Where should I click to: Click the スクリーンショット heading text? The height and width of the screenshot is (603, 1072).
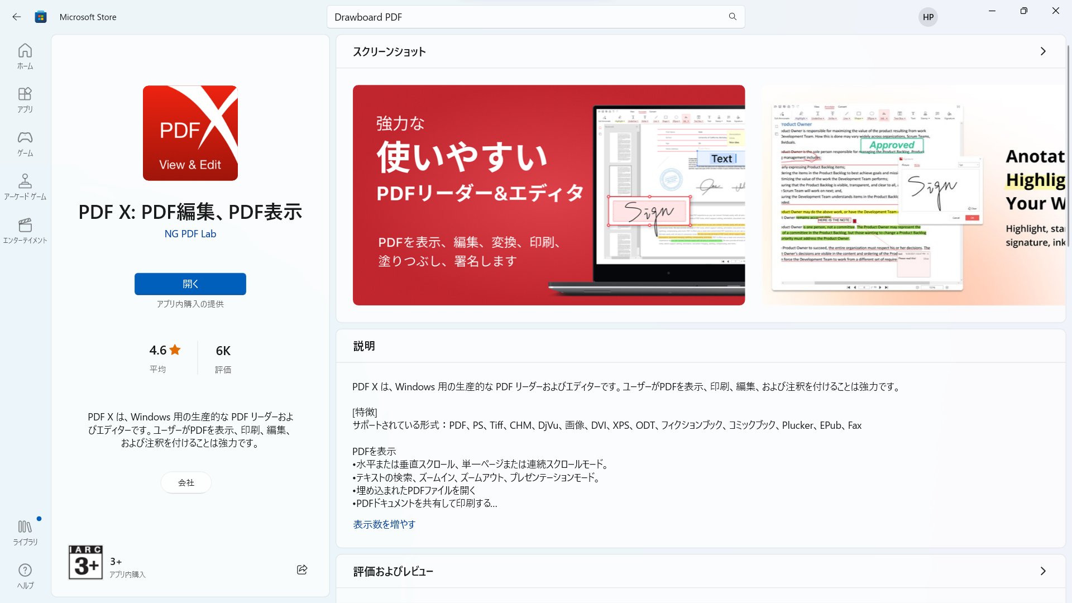click(x=389, y=51)
